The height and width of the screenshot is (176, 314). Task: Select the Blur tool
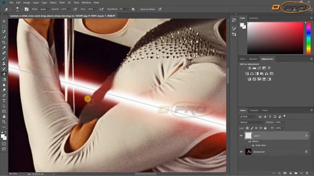4,85
